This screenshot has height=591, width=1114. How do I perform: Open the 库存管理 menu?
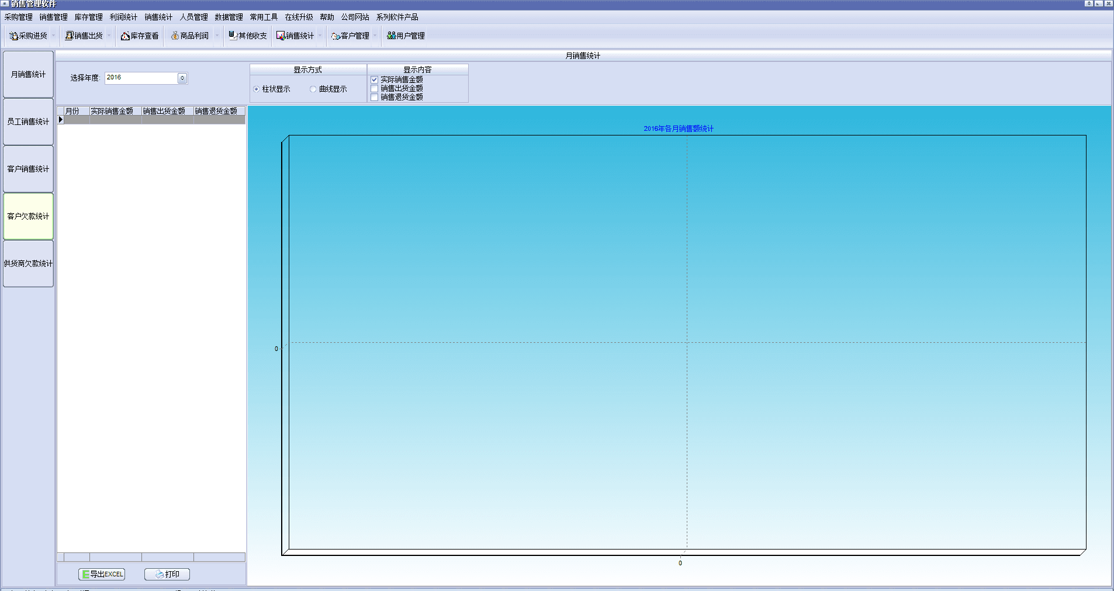pyautogui.click(x=88, y=18)
